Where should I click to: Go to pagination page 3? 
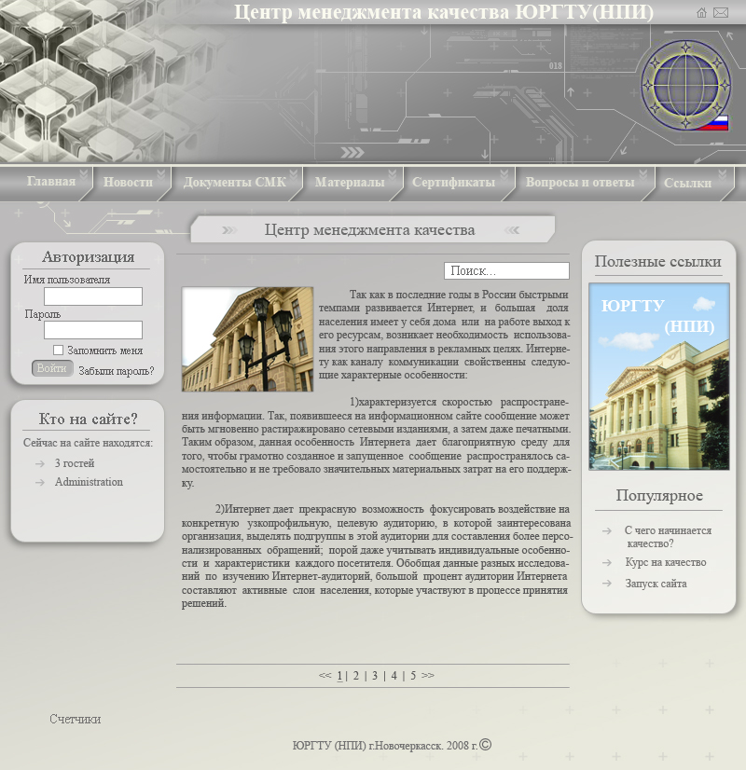(375, 676)
